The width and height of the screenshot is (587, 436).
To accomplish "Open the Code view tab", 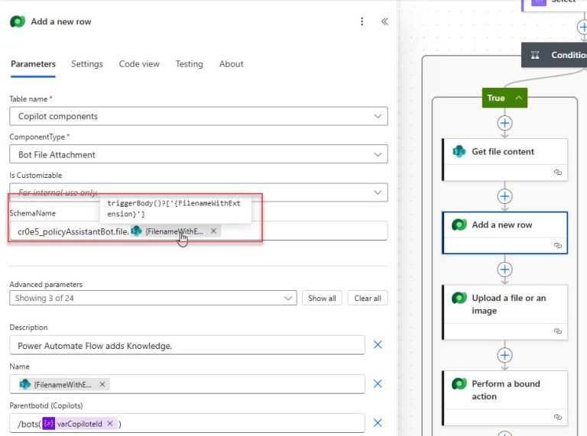I will click(139, 64).
